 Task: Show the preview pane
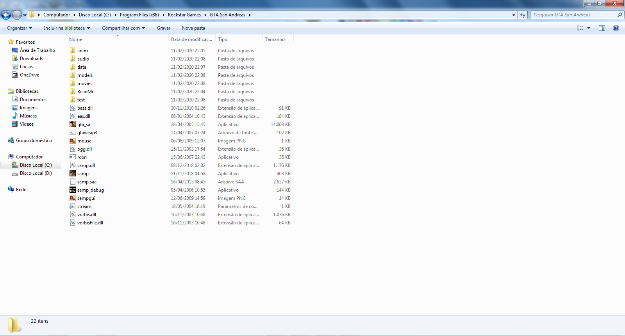[x=602, y=28]
